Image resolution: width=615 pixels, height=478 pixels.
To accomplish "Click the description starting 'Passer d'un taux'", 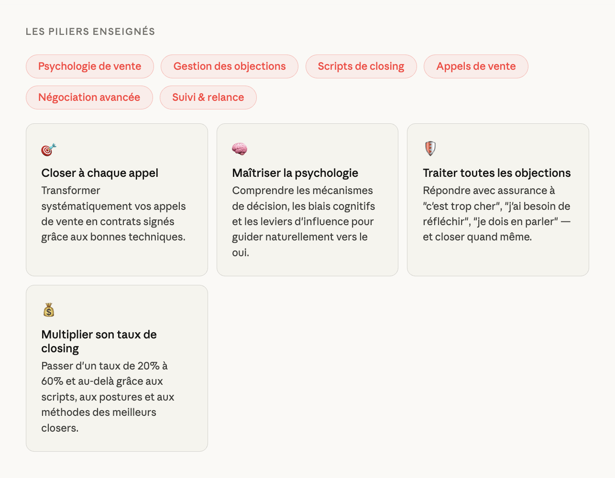I will point(108,397).
